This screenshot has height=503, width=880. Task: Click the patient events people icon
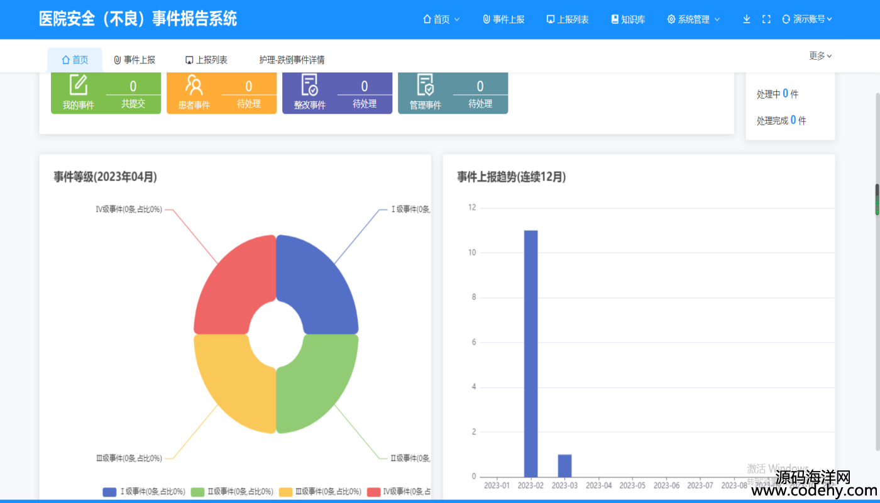click(194, 85)
